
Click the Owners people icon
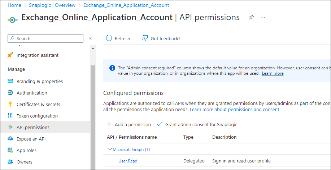click(10, 162)
